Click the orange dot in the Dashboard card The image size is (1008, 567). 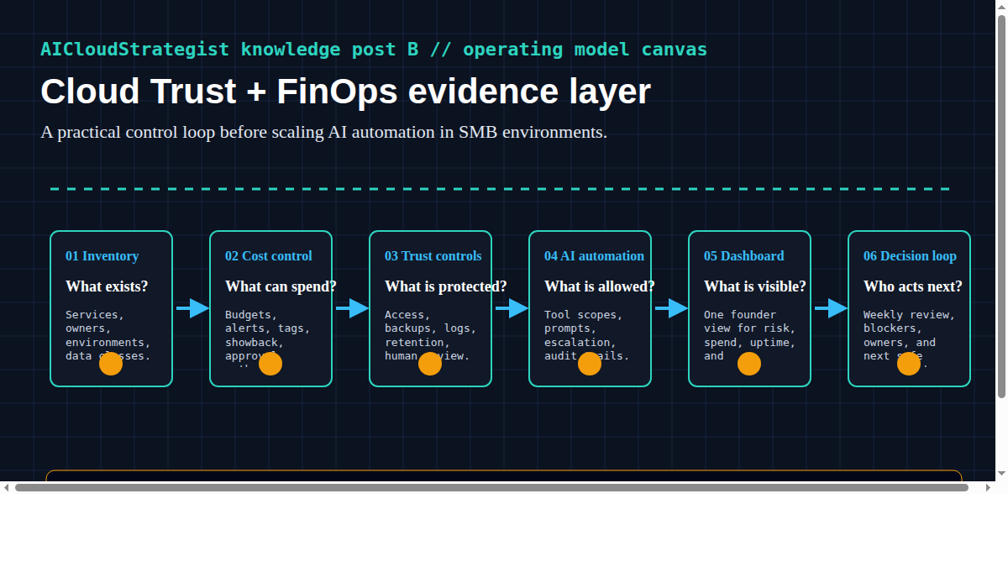coord(749,364)
